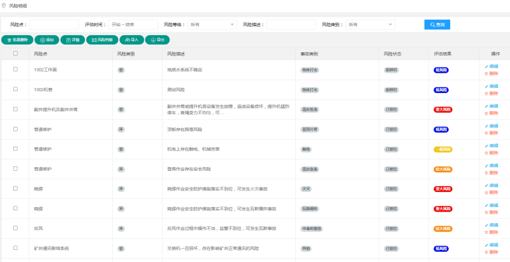Edit the 1302机巷 row
This screenshot has width=510, height=262.
[492, 86]
